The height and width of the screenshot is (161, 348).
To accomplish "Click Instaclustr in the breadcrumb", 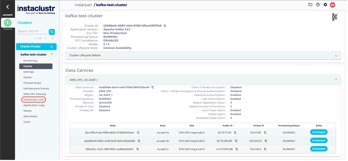I will 83,5.
